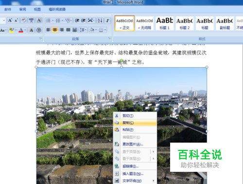This screenshot has height=184, width=243.
Task: Toggle the highlighted Center alignment button
Action: tap(55, 30)
